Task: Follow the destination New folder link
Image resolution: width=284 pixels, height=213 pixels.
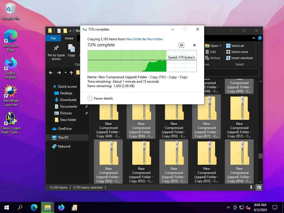Action: click(155, 39)
